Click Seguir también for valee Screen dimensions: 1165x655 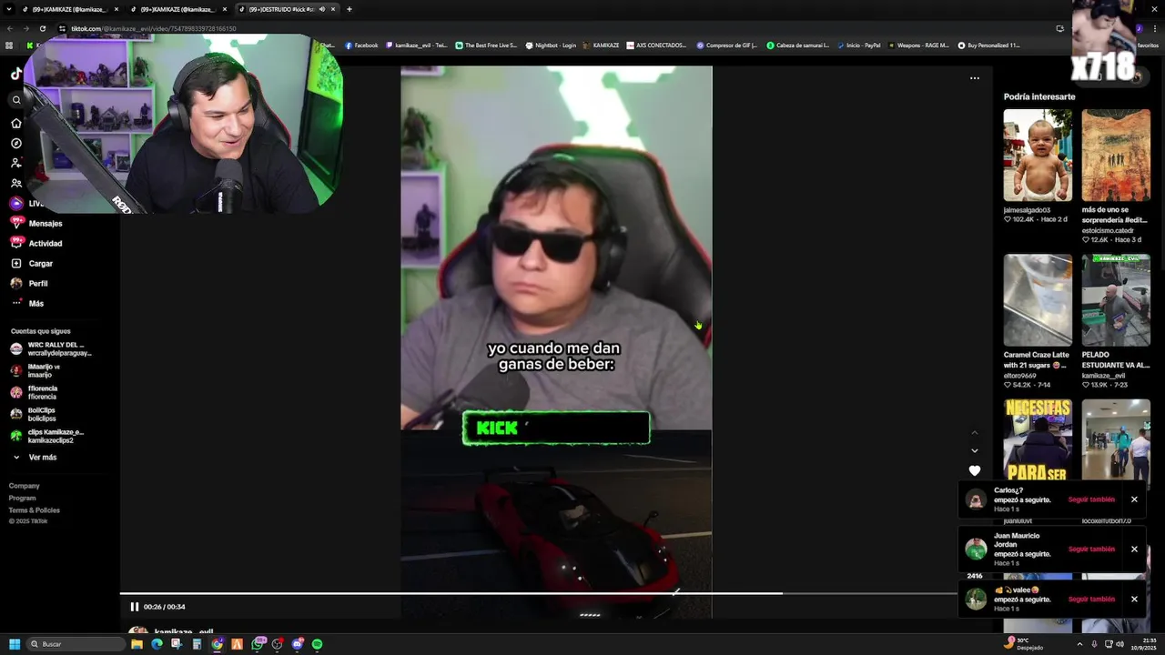pyautogui.click(x=1091, y=600)
